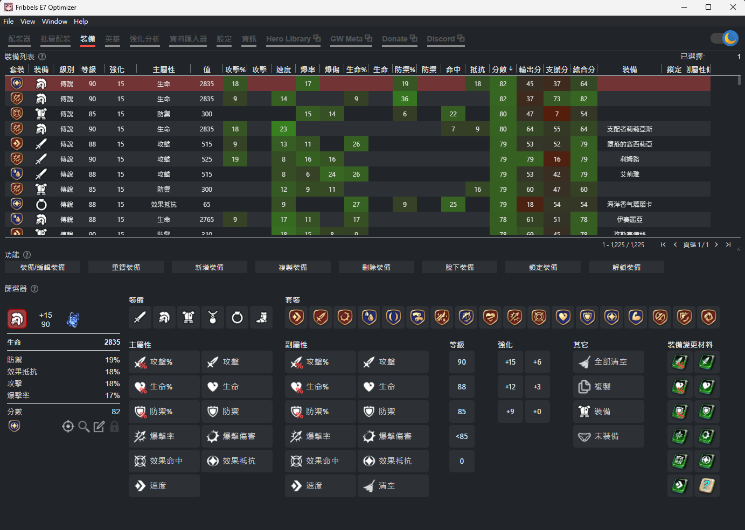Screen dimensions: 745x530
Task: Click the crosshair target icon in item preview
Action: tap(68, 427)
